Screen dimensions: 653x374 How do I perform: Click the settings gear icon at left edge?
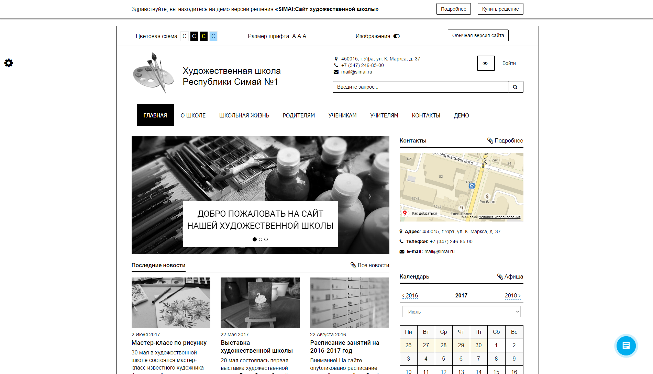click(9, 63)
